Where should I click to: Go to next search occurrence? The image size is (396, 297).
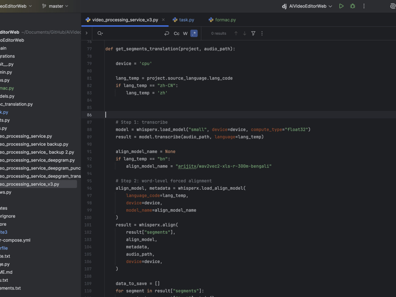tap(244, 33)
